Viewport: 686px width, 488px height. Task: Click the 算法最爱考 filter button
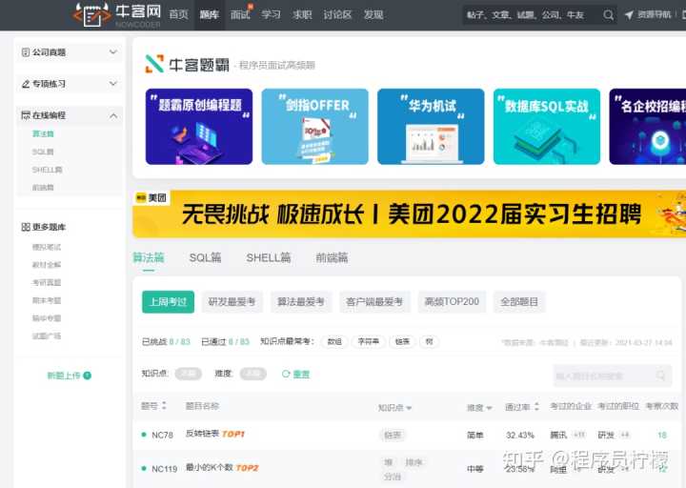click(301, 301)
